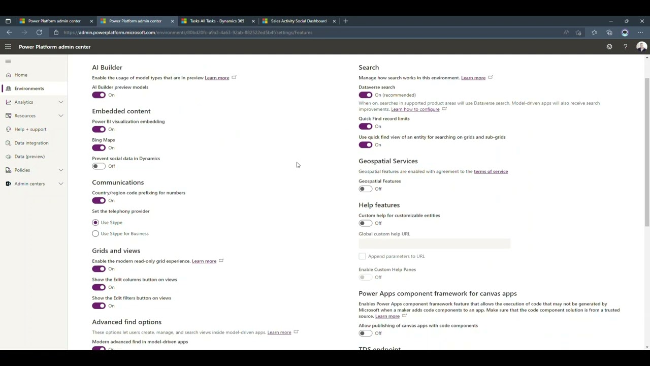Open the app launcher waffle icon
The image size is (650, 366).
(8, 47)
